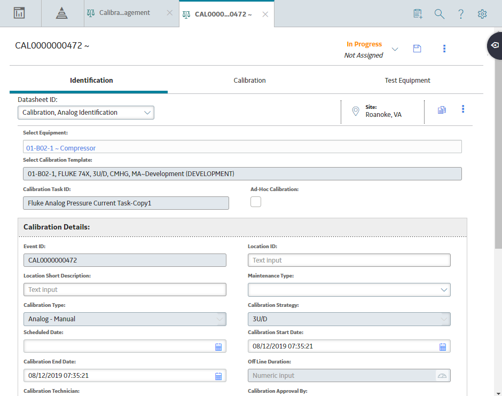
Task: Switch to the Test Equipment tab
Action: 407,80
